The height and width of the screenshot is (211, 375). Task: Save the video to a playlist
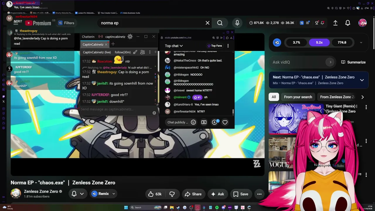click(241, 194)
